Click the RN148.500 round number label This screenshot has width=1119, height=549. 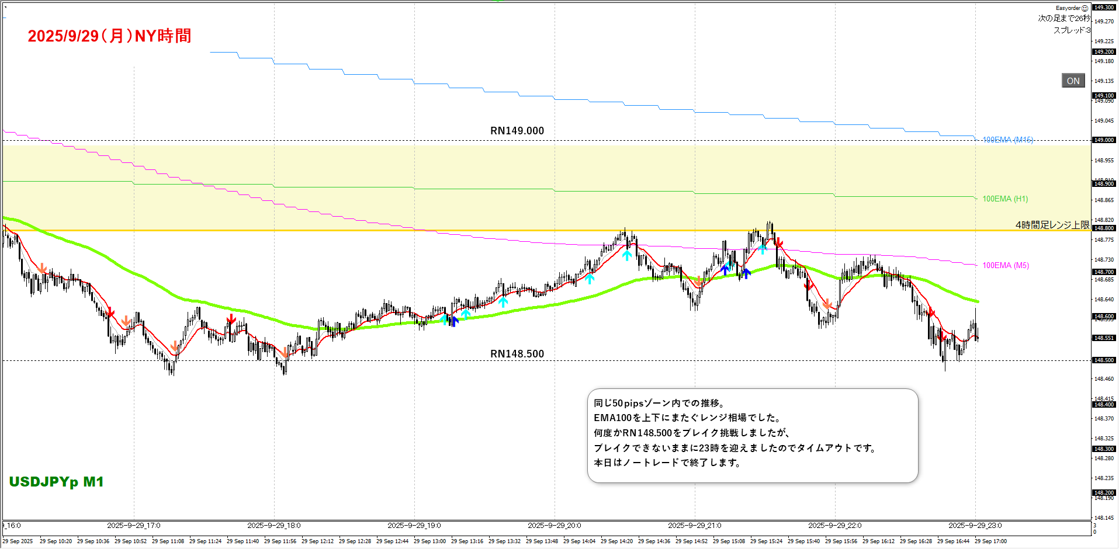pyautogui.click(x=517, y=354)
